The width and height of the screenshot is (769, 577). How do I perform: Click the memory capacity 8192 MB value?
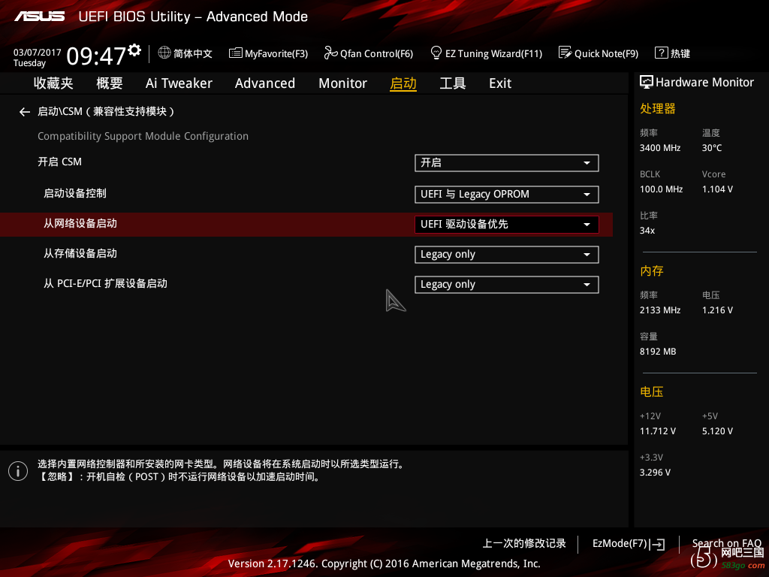658,352
